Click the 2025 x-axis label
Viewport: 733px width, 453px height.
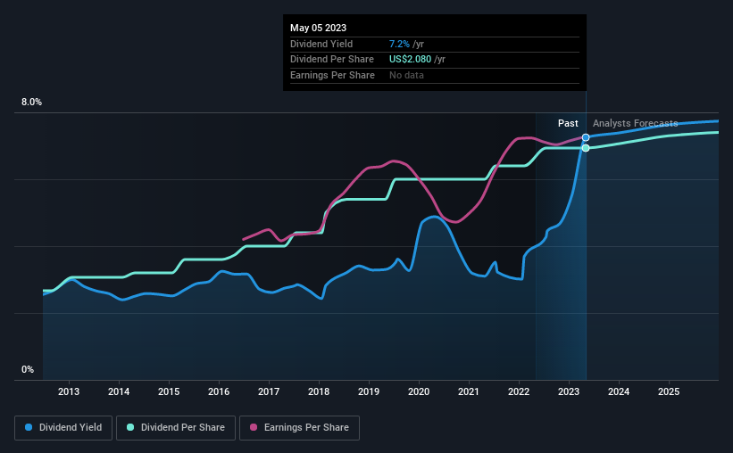coord(669,391)
